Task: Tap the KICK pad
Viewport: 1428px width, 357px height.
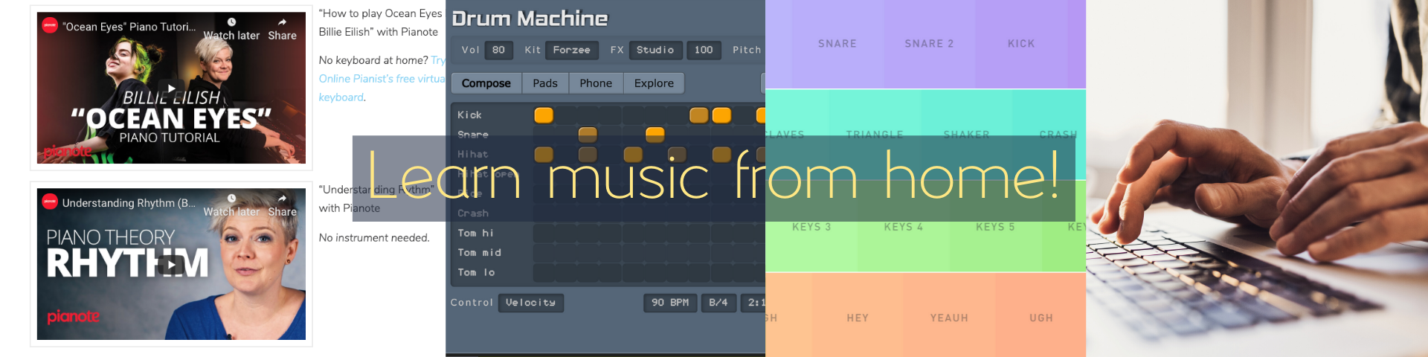Action: click(1021, 44)
